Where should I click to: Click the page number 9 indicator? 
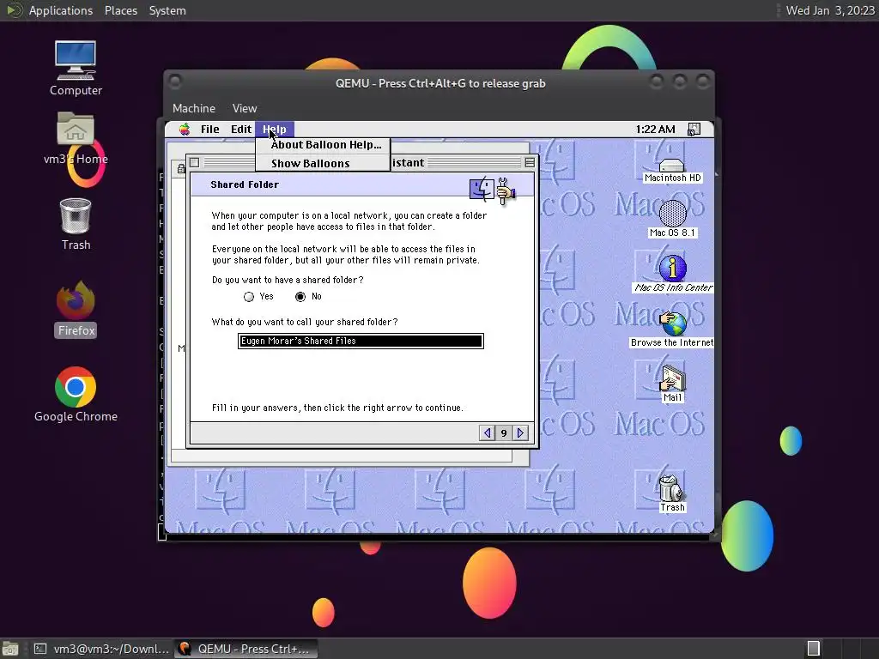(504, 432)
